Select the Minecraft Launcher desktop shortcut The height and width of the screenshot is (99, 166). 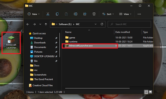pyautogui.click(x=11, y=43)
